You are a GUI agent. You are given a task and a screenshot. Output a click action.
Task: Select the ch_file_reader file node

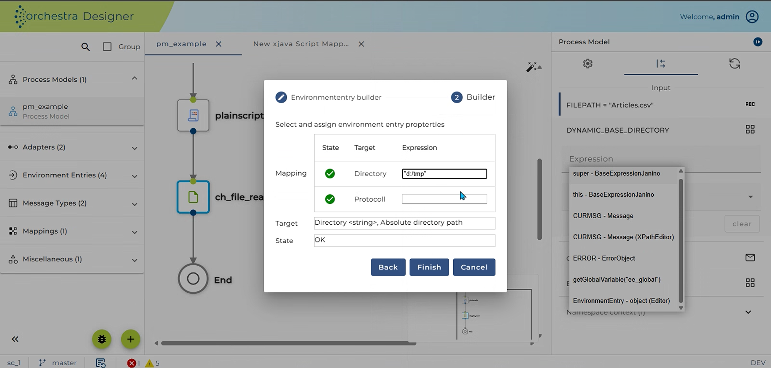click(193, 197)
